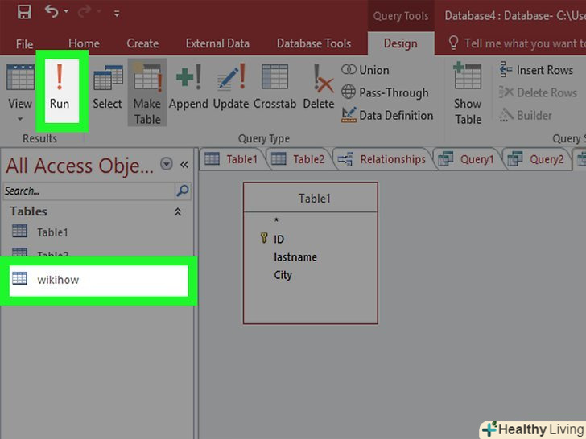Click the Redo arrow icon
Screen dimensions: 586x439
[x=85, y=11]
